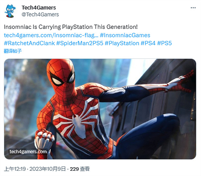The image size is (201, 176).
Task: Open the #RatchetAndClank hashtag
Action: coord(29,43)
